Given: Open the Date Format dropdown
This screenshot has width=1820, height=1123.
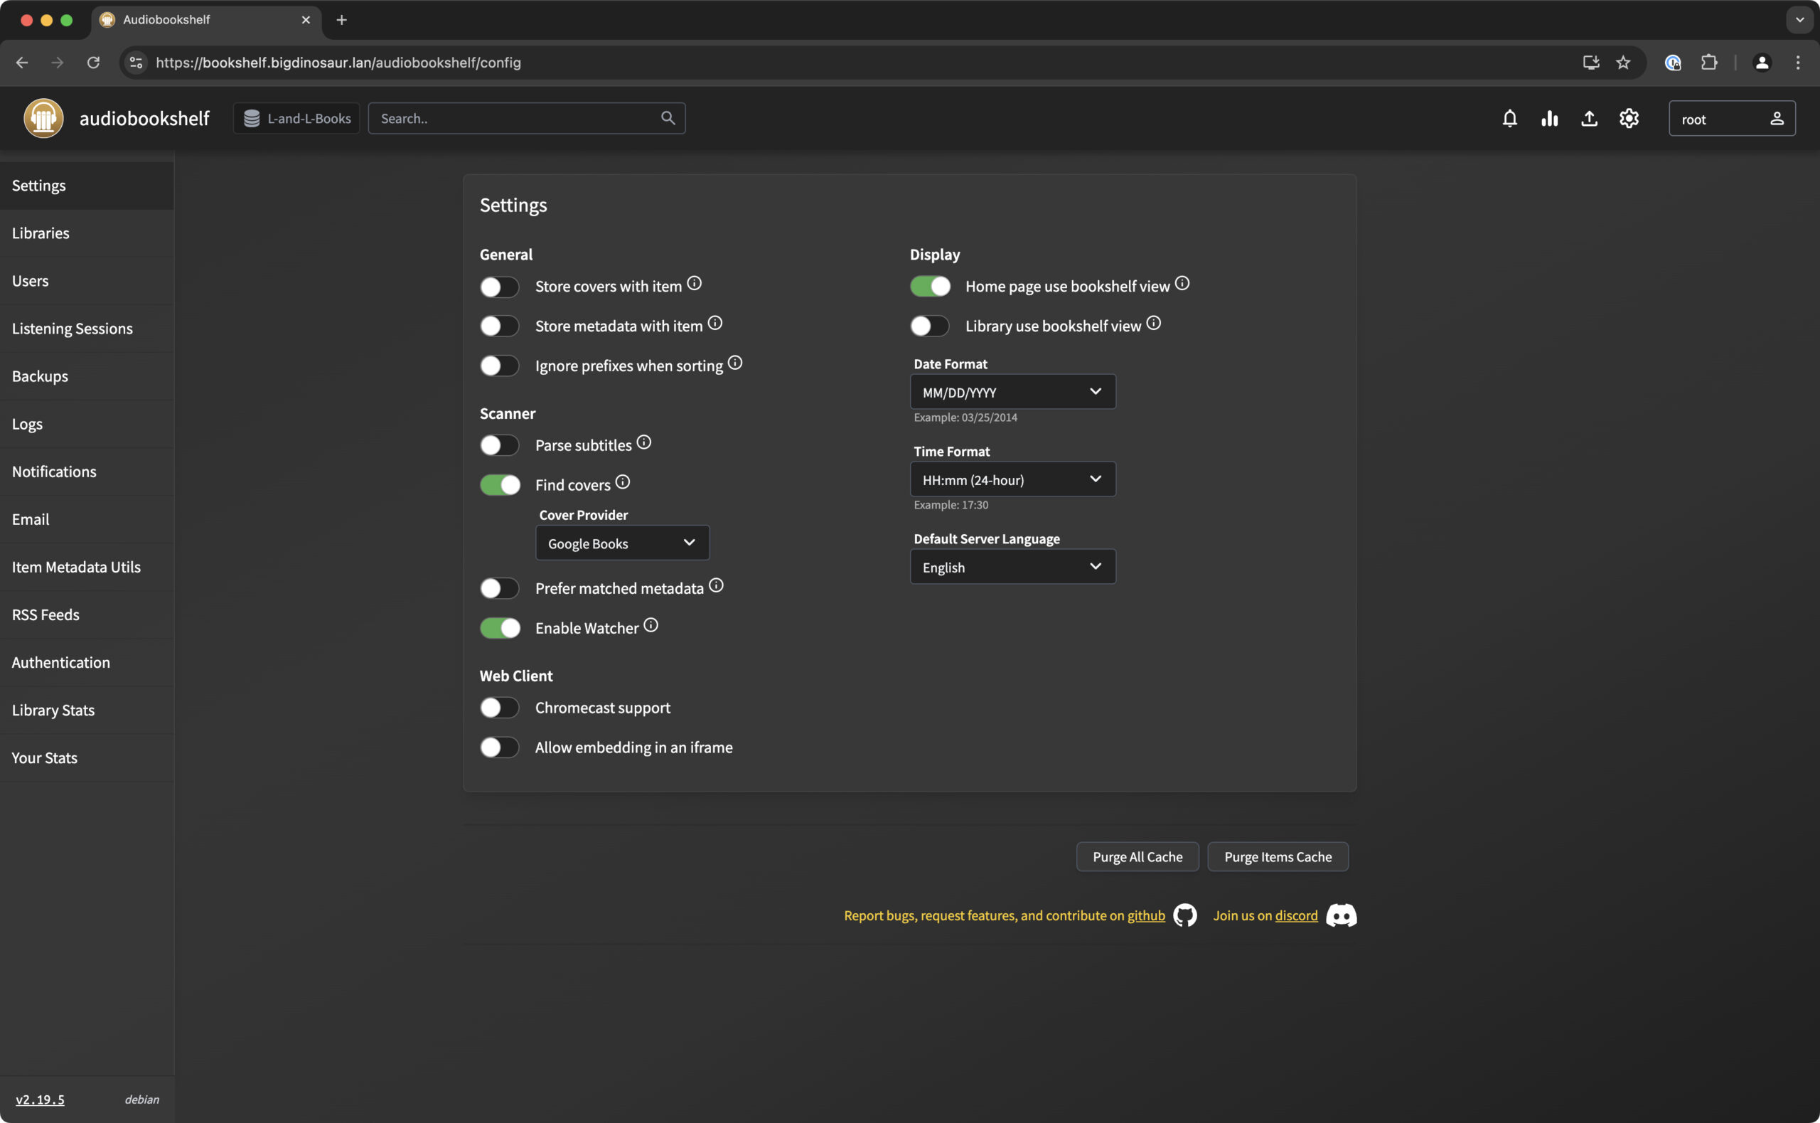Looking at the screenshot, I should tap(1012, 391).
